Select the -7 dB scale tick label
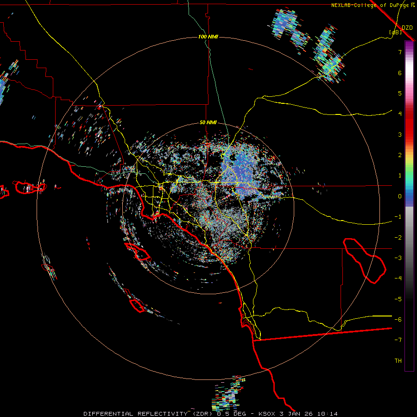The width and height of the screenshot is (417, 417). point(398,340)
